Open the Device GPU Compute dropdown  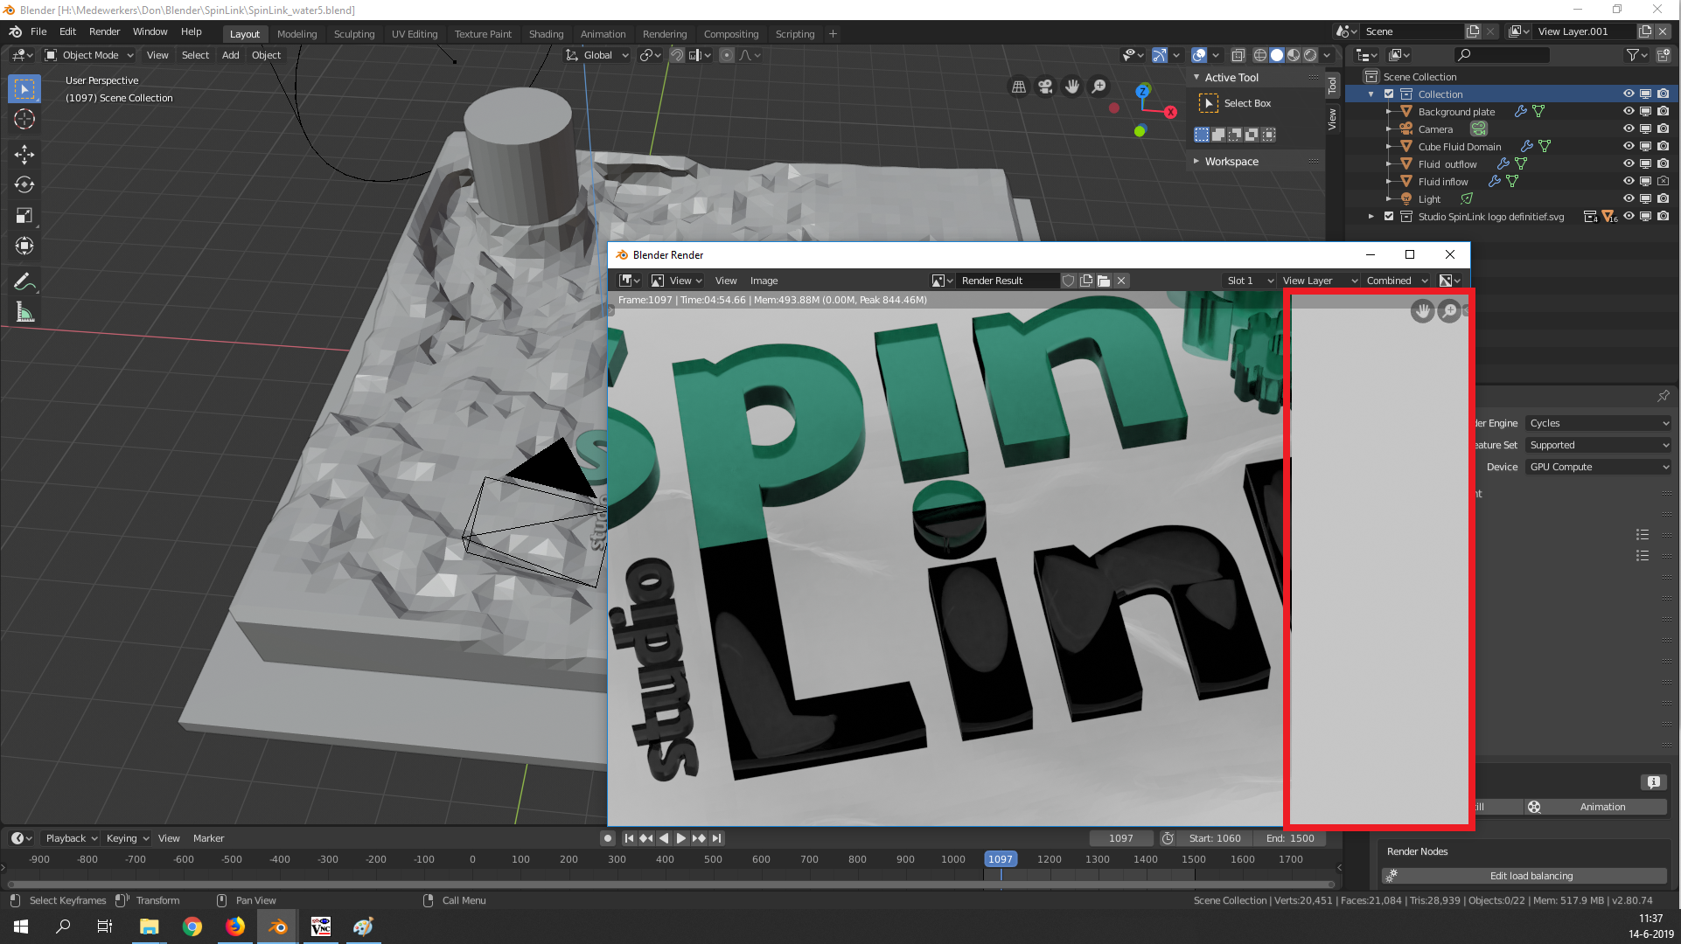pos(1599,467)
